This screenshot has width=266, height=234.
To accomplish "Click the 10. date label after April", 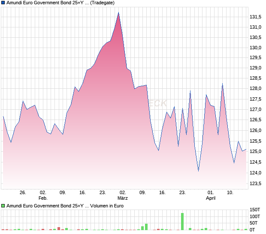I will click(x=230, y=193).
